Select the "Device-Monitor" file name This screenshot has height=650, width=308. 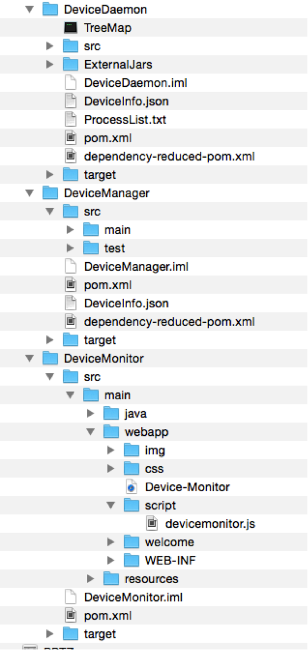pyautogui.click(x=187, y=486)
